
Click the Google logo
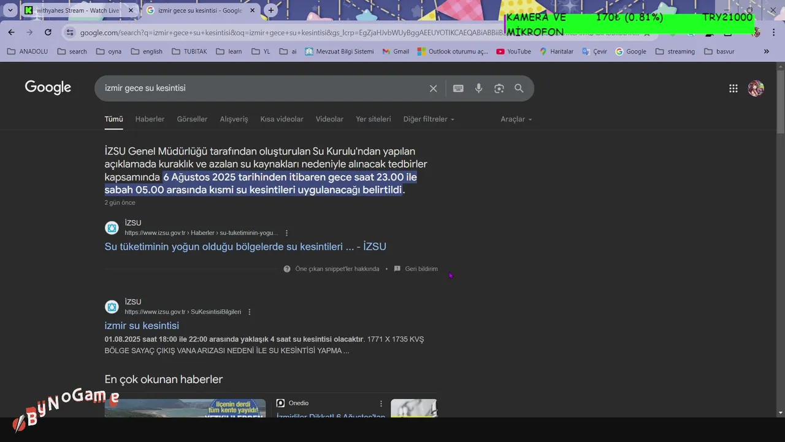coord(48,88)
